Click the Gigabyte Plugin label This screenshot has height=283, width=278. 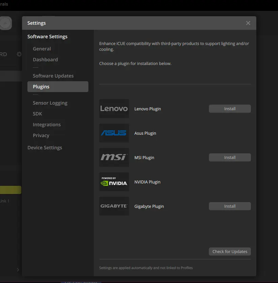point(149,206)
